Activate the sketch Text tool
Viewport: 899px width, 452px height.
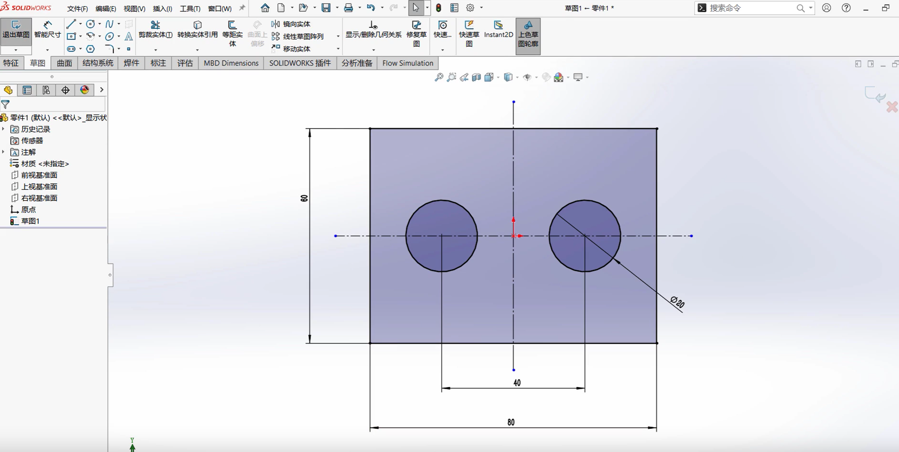[128, 36]
